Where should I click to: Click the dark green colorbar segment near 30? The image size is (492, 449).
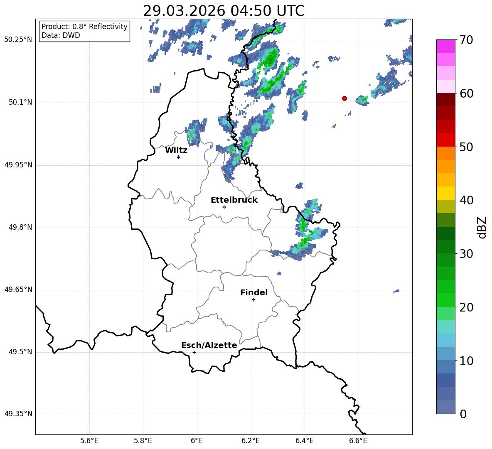coord(445,247)
